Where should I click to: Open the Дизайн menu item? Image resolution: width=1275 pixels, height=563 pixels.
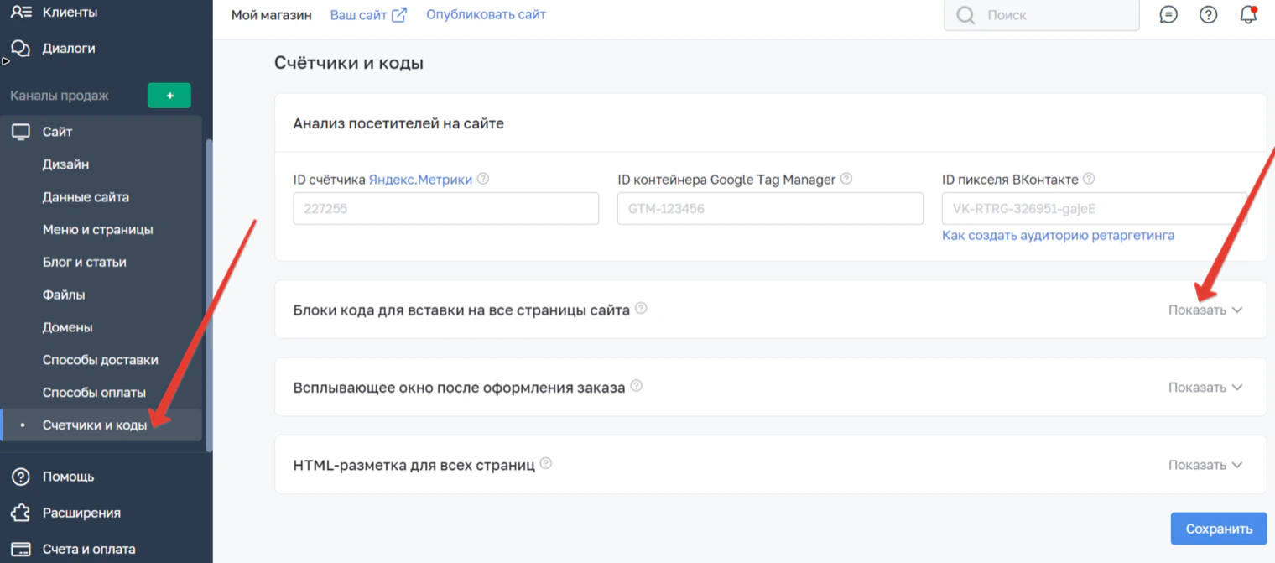pyautogui.click(x=65, y=164)
